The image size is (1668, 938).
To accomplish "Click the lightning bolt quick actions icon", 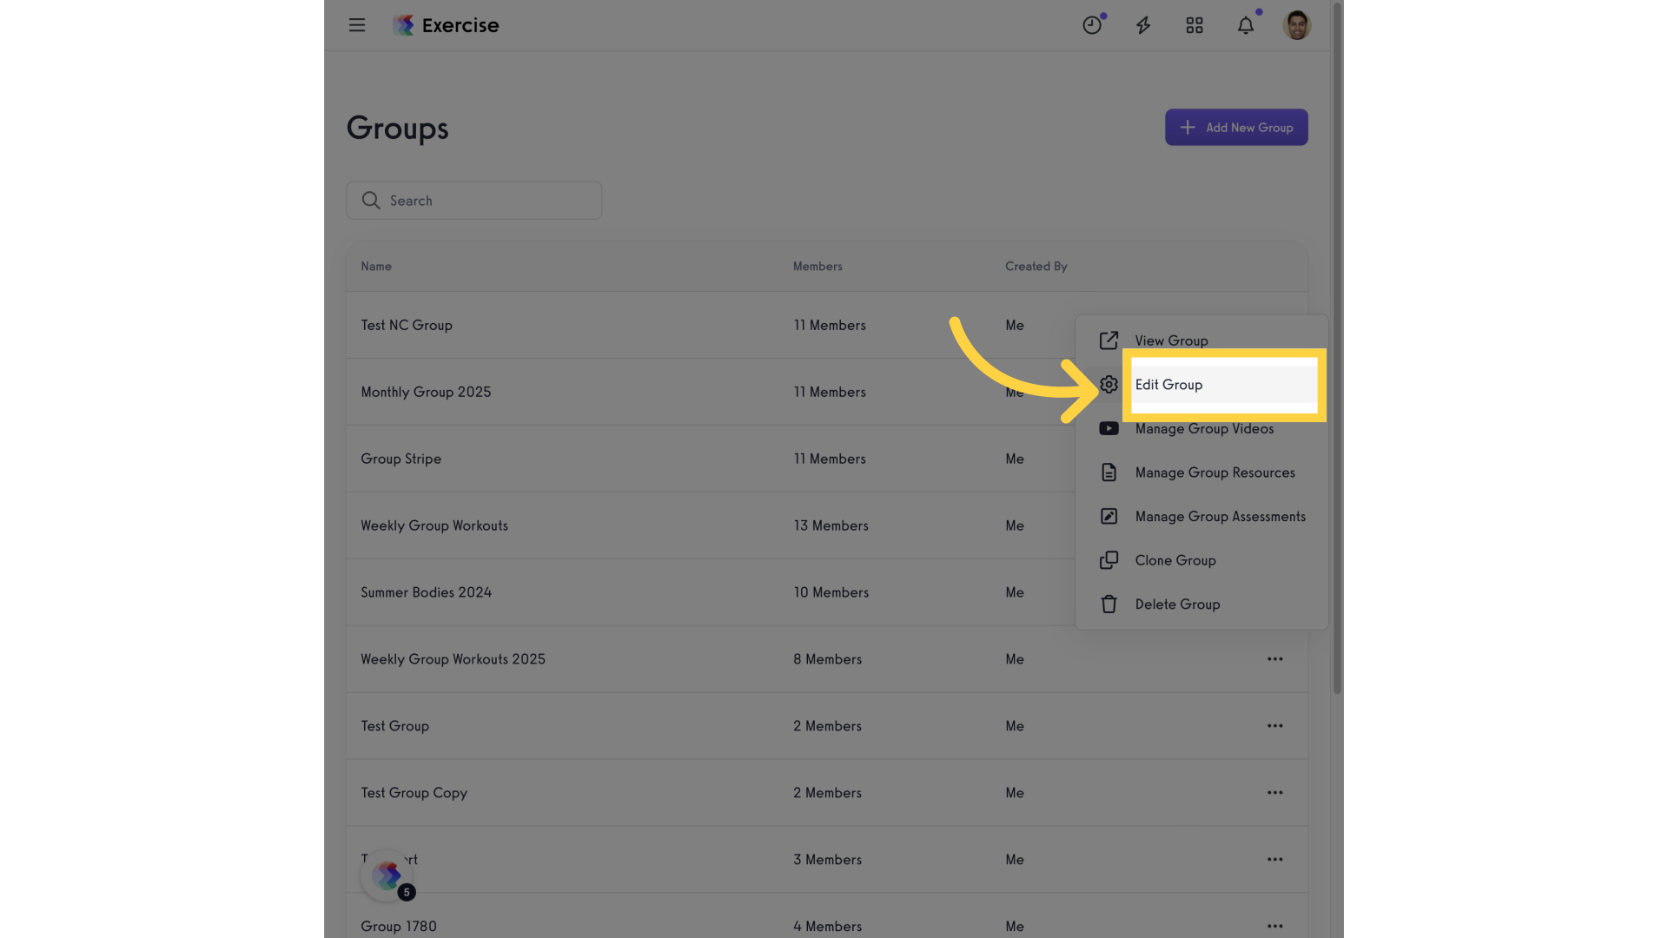I will point(1143,25).
